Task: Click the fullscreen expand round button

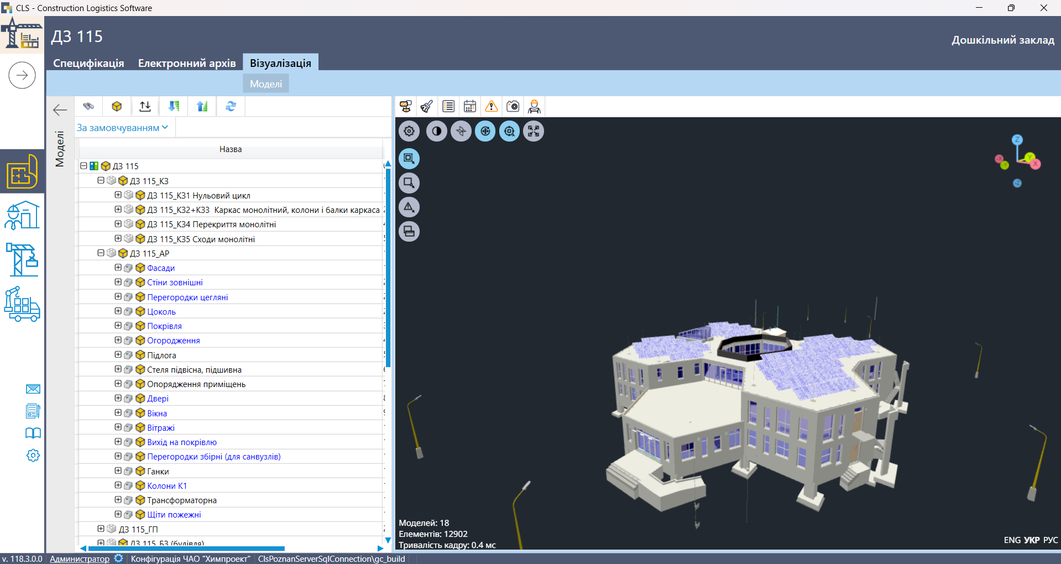Action: point(534,131)
